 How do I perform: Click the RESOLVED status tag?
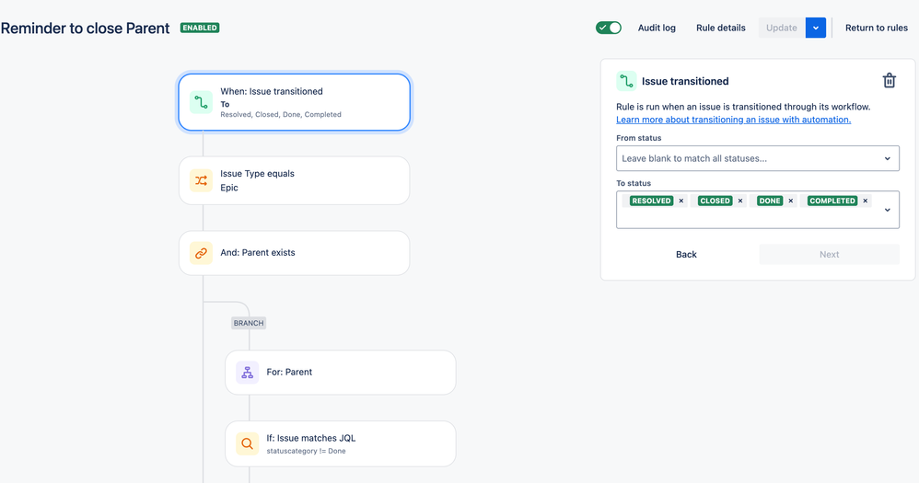(651, 201)
